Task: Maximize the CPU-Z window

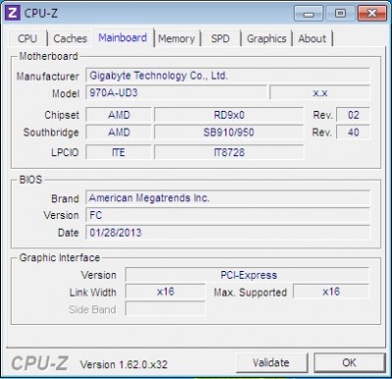Action: click(340, 14)
